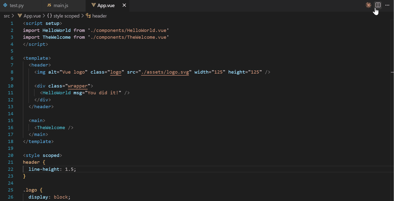The width and height of the screenshot is (394, 201).
Task: Expand the "style scoped" breadcrumb segment
Action: click(x=66, y=16)
